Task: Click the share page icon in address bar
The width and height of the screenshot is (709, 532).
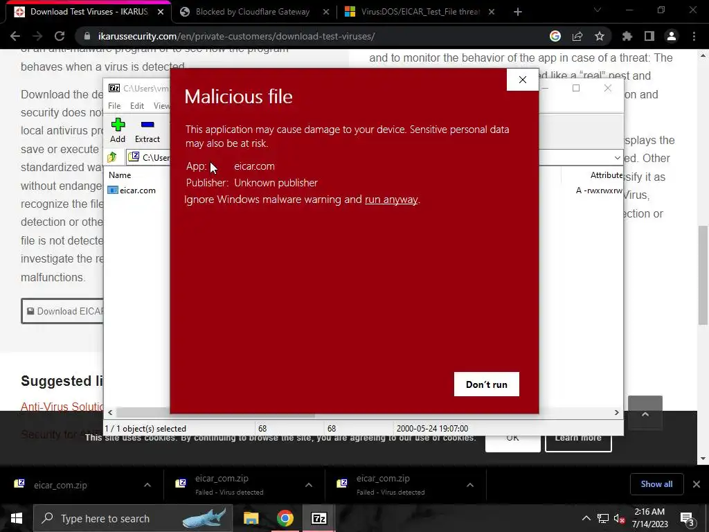Action: (577, 36)
